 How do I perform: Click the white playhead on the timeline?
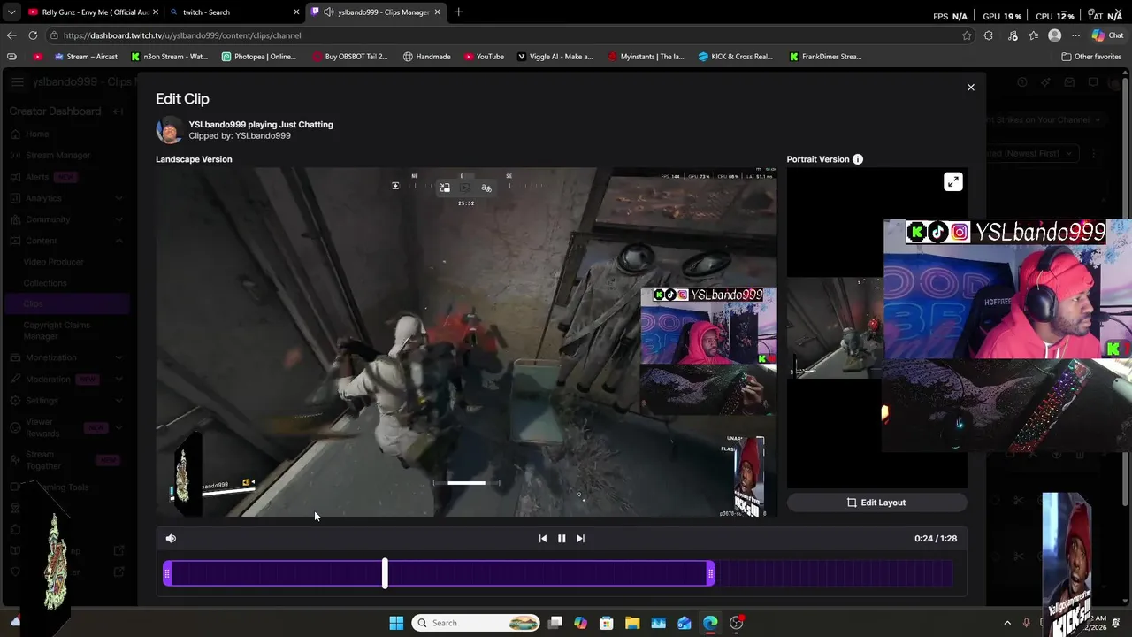[x=385, y=574]
